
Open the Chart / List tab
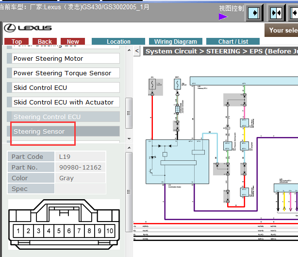233,41
